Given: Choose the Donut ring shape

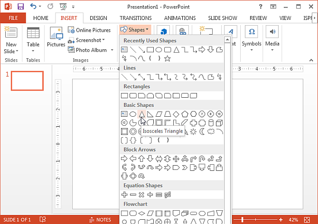Looking at the screenshot, I should (133, 131).
